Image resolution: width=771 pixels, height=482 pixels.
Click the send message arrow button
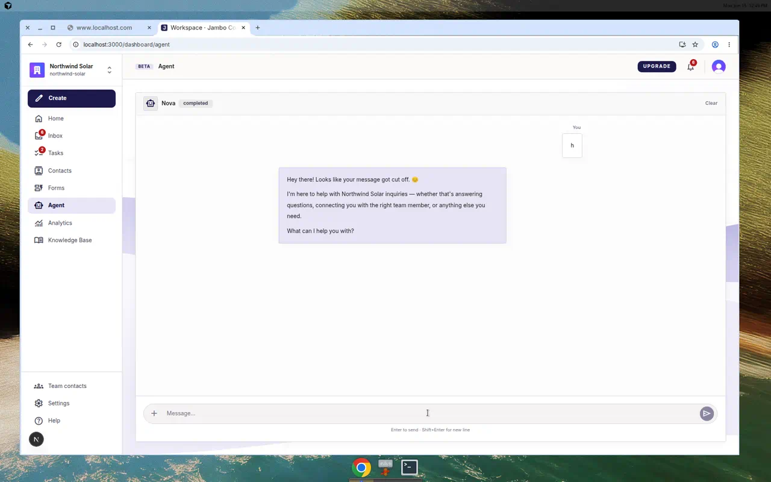tap(707, 413)
